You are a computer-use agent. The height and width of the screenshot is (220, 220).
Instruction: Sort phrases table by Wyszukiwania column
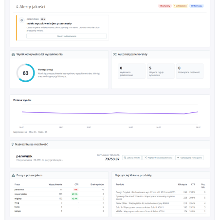point(55,184)
